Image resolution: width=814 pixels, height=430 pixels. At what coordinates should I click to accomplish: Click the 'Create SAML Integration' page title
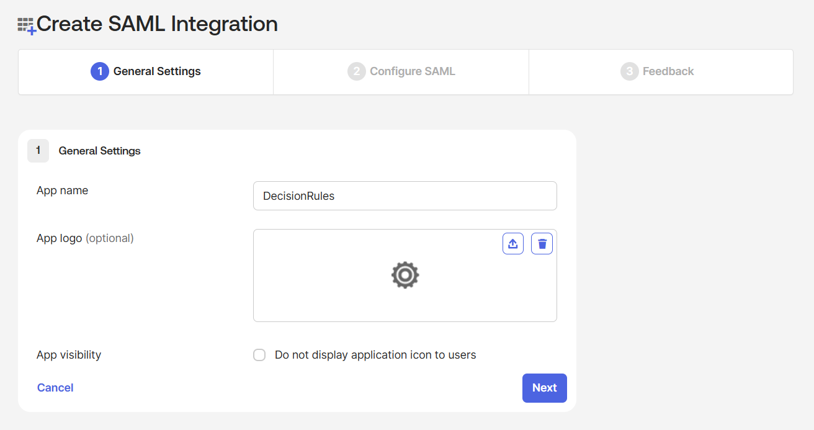[157, 24]
